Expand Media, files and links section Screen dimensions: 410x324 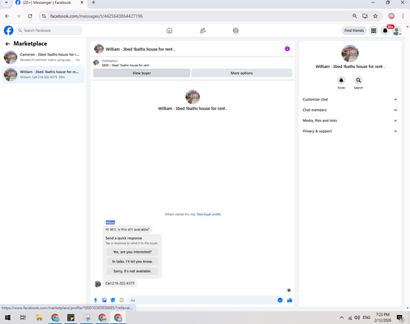349,121
